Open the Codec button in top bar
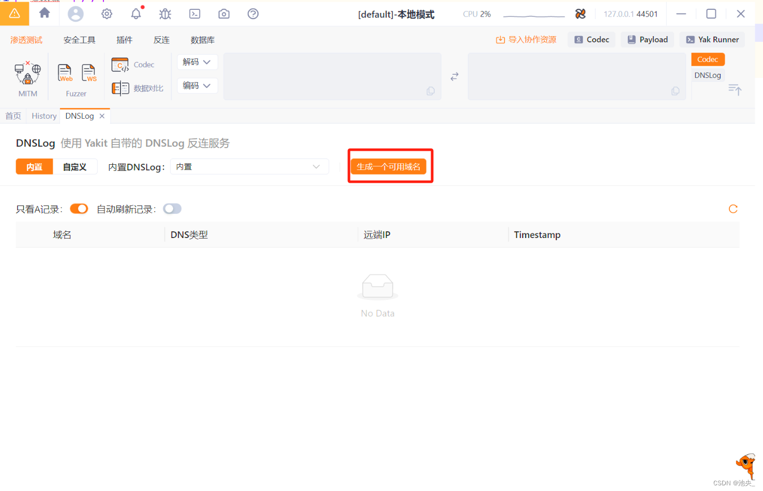The width and height of the screenshot is (763, 491). [x=592, y=40]
